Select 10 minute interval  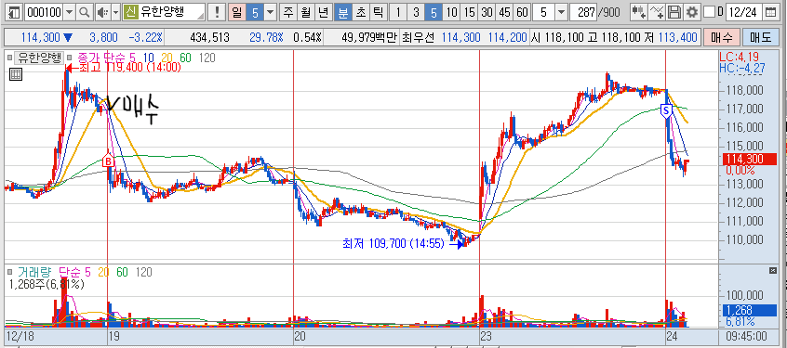coord(452,12)
